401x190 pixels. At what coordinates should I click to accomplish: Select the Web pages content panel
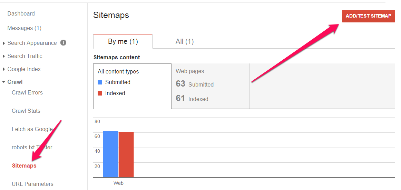(x=210, y=86)
